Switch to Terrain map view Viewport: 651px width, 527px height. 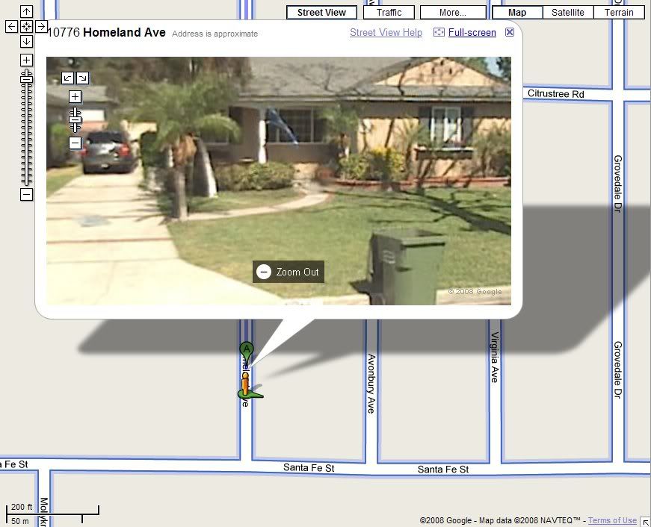point(619,12)
